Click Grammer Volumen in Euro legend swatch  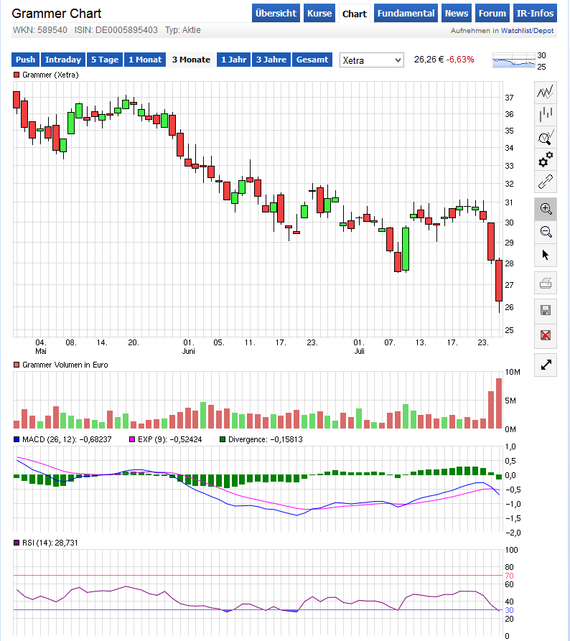click(x=17, y=365)
